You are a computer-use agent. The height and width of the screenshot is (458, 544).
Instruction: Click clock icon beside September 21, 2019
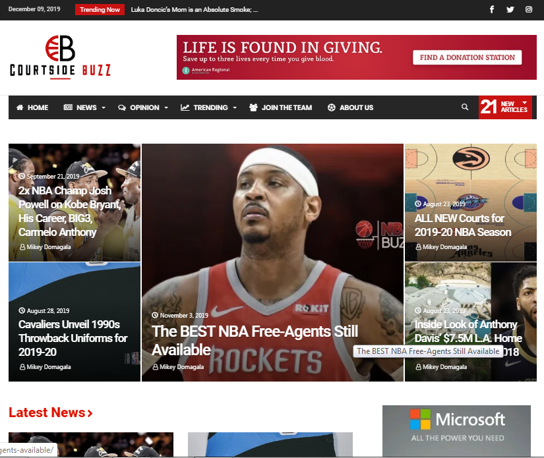(22, 176)
